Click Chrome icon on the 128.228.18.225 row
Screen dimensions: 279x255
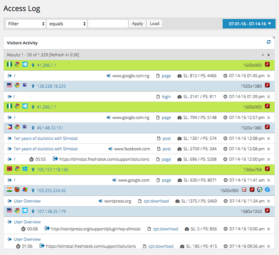(x=17, y=85)
